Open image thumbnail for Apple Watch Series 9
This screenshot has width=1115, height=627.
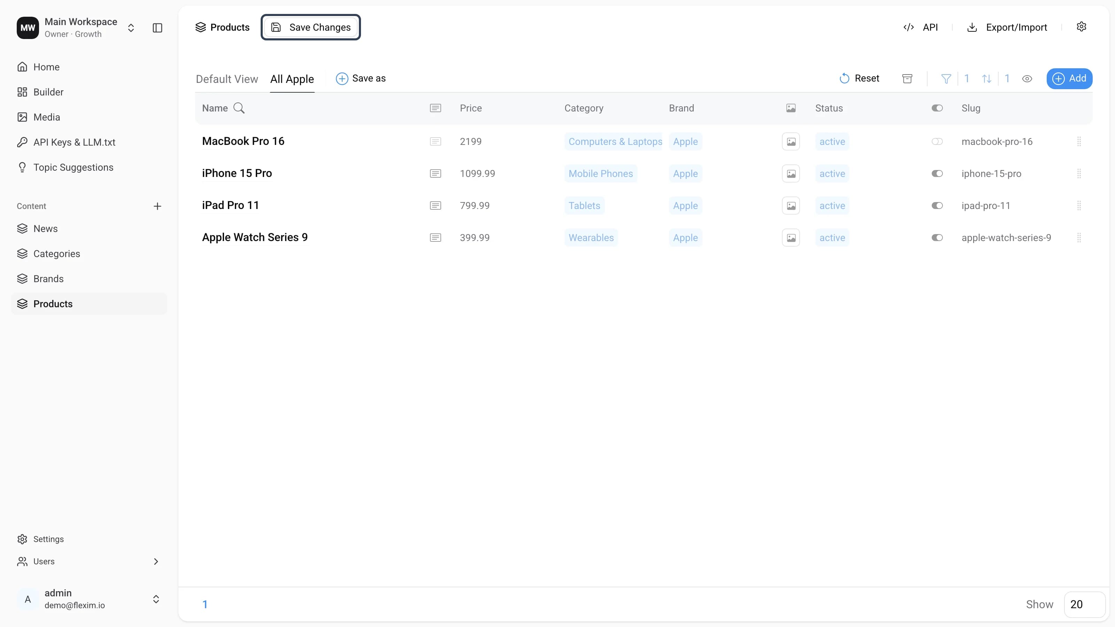click(x=791, y=238)
